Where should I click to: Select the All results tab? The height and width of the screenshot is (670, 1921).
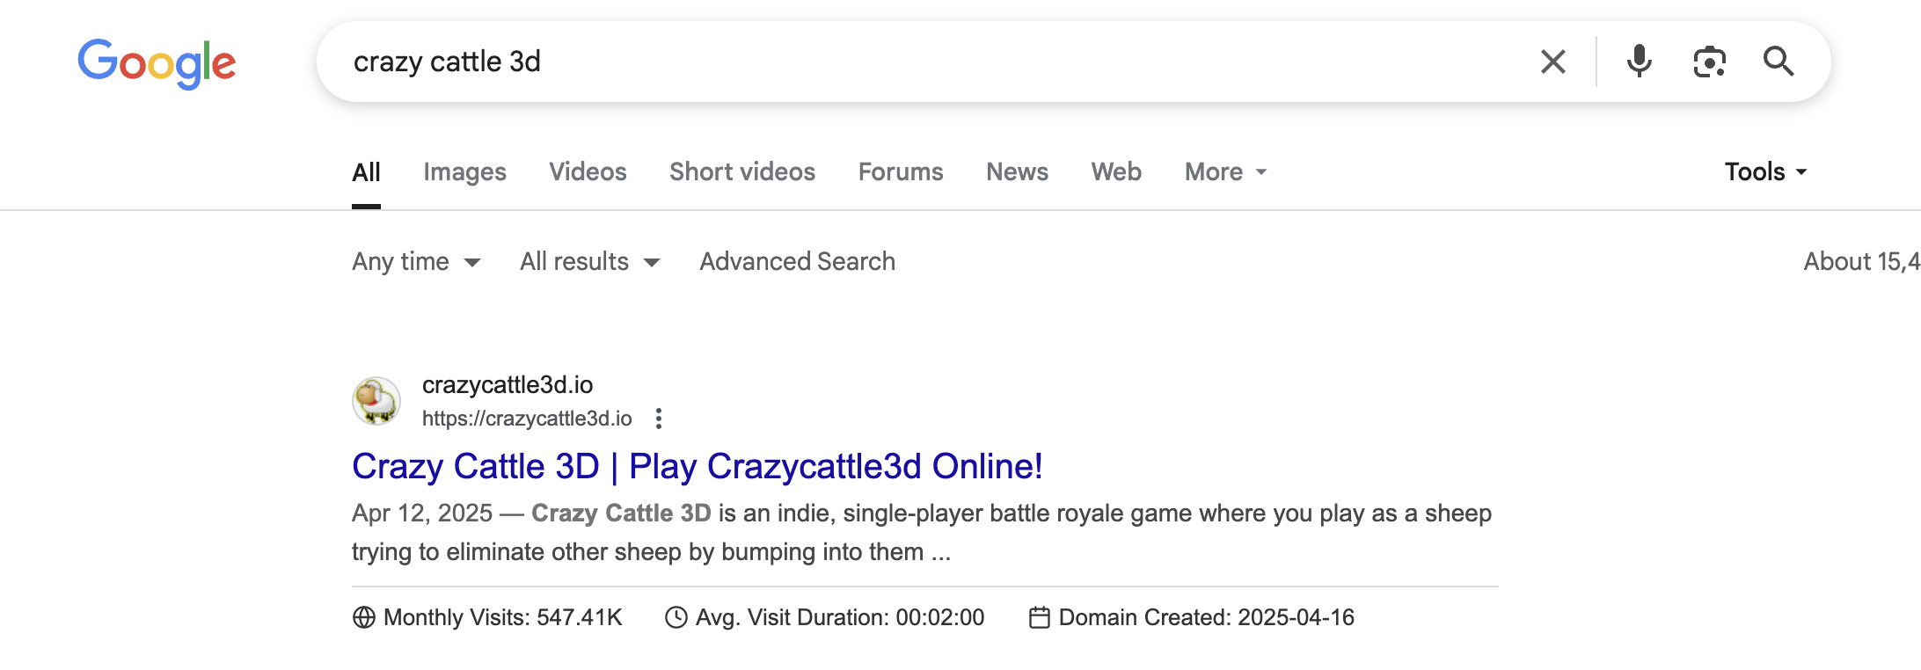pos(366,172)
